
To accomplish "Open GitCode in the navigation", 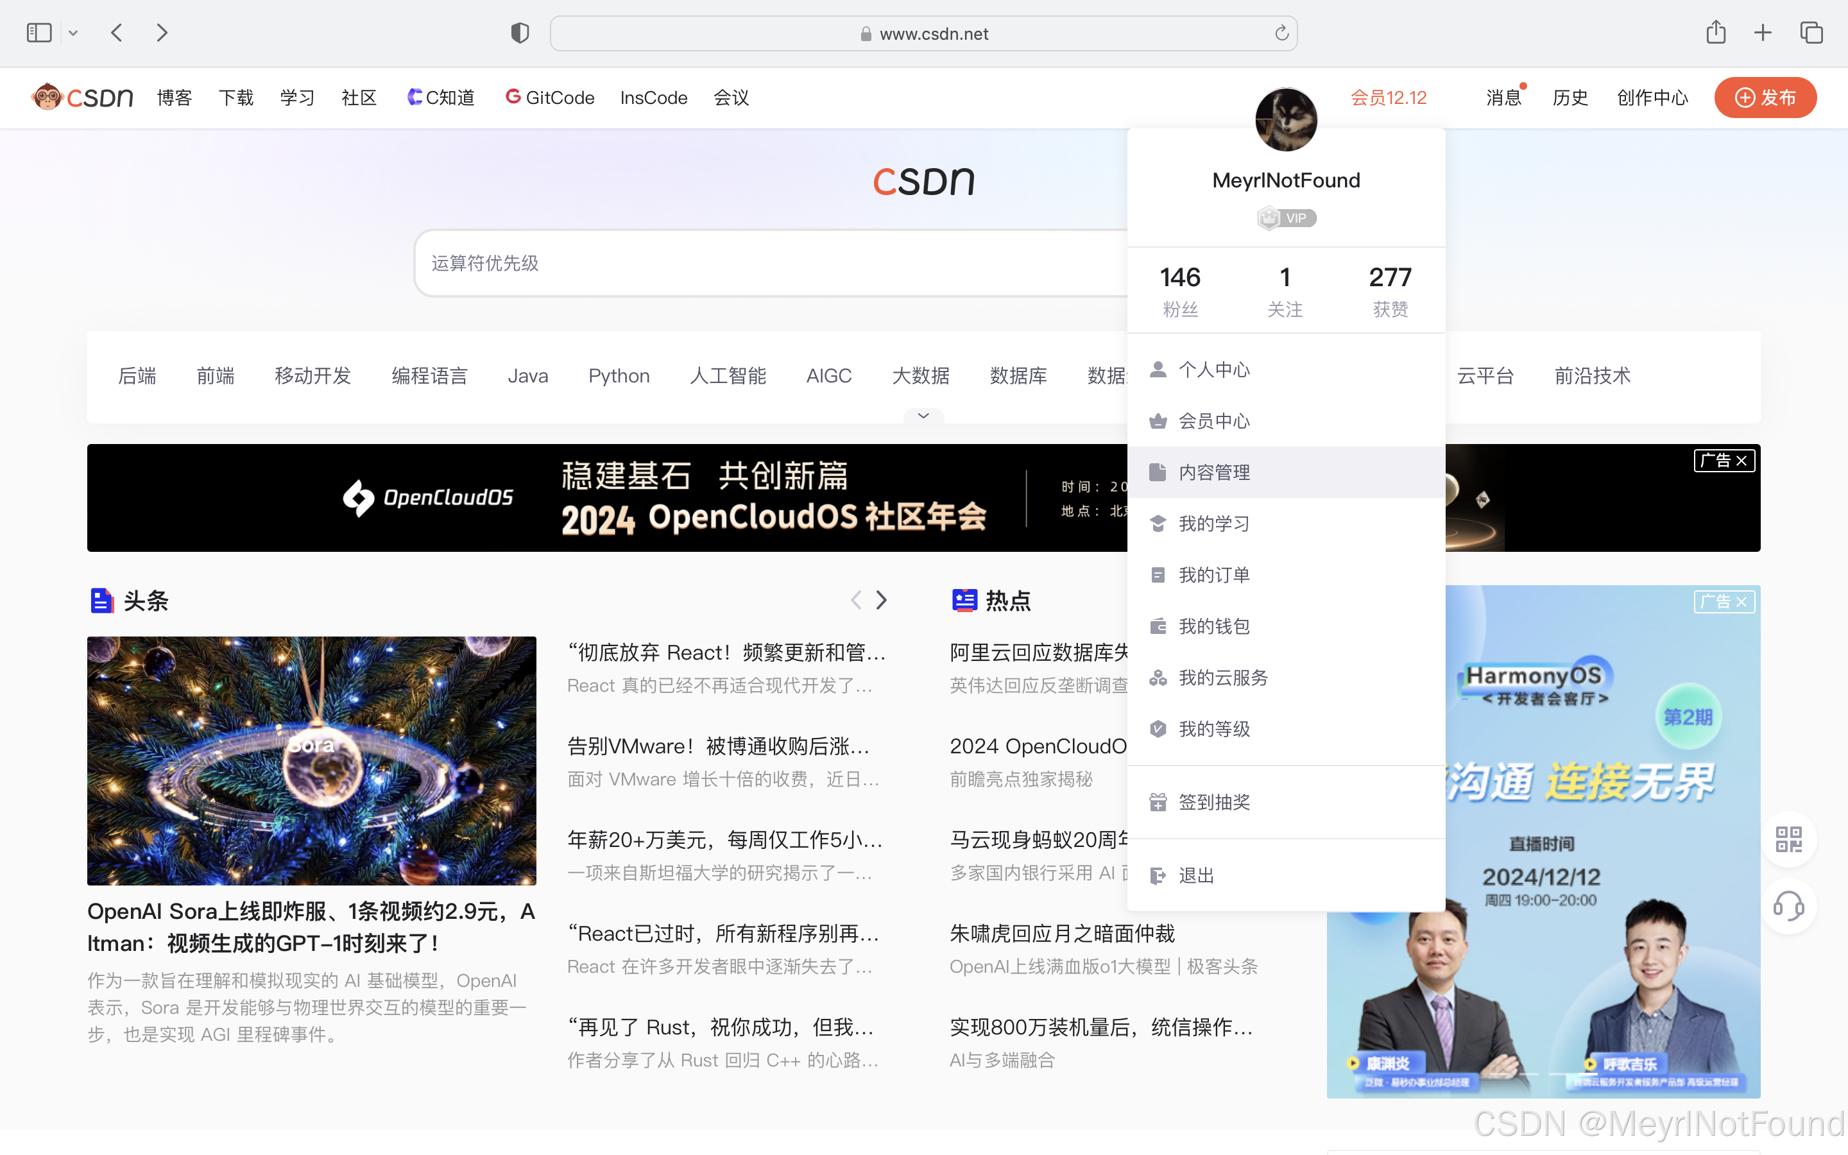I will click(x=550, y=98).
